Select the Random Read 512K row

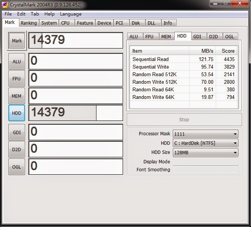[x=184, y=74]
